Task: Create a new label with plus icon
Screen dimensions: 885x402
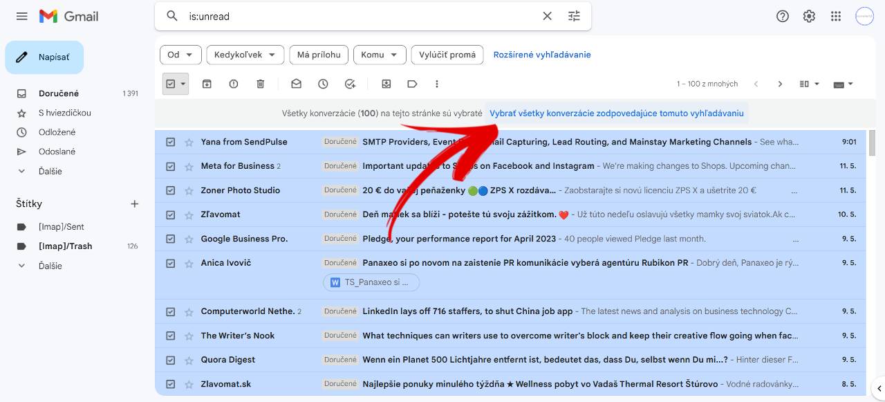Action: coord(135,203)
